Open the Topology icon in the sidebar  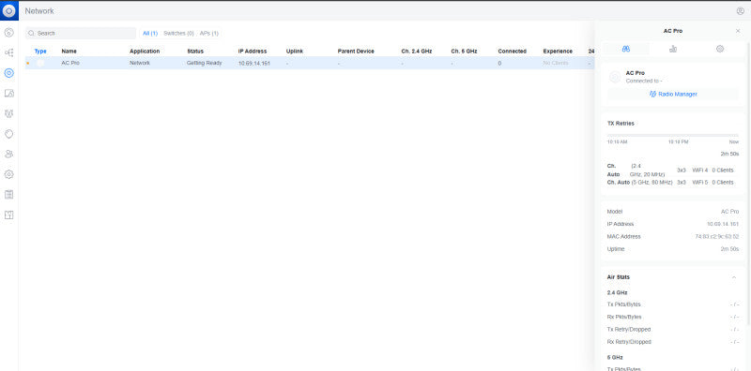pos(8,52)
